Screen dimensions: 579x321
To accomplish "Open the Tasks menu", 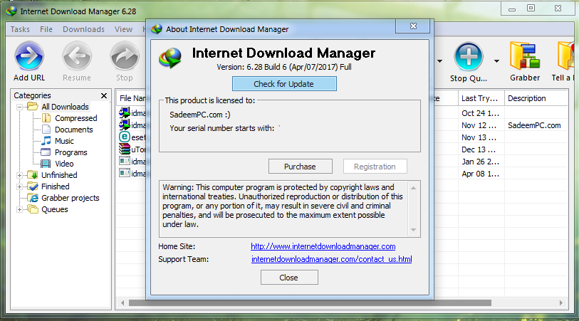I will (20, 29).
